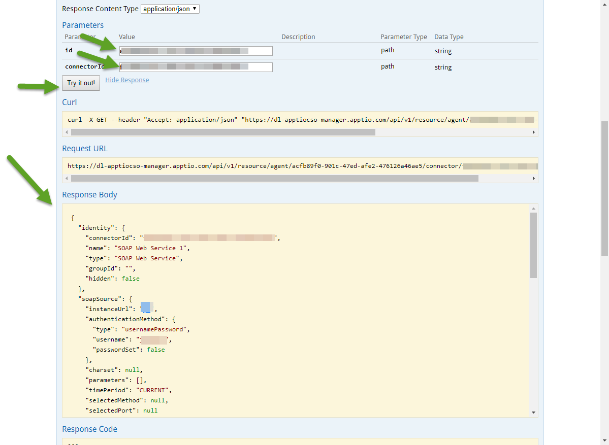Click right scroll arrow in Curl box

coord(533,132)
